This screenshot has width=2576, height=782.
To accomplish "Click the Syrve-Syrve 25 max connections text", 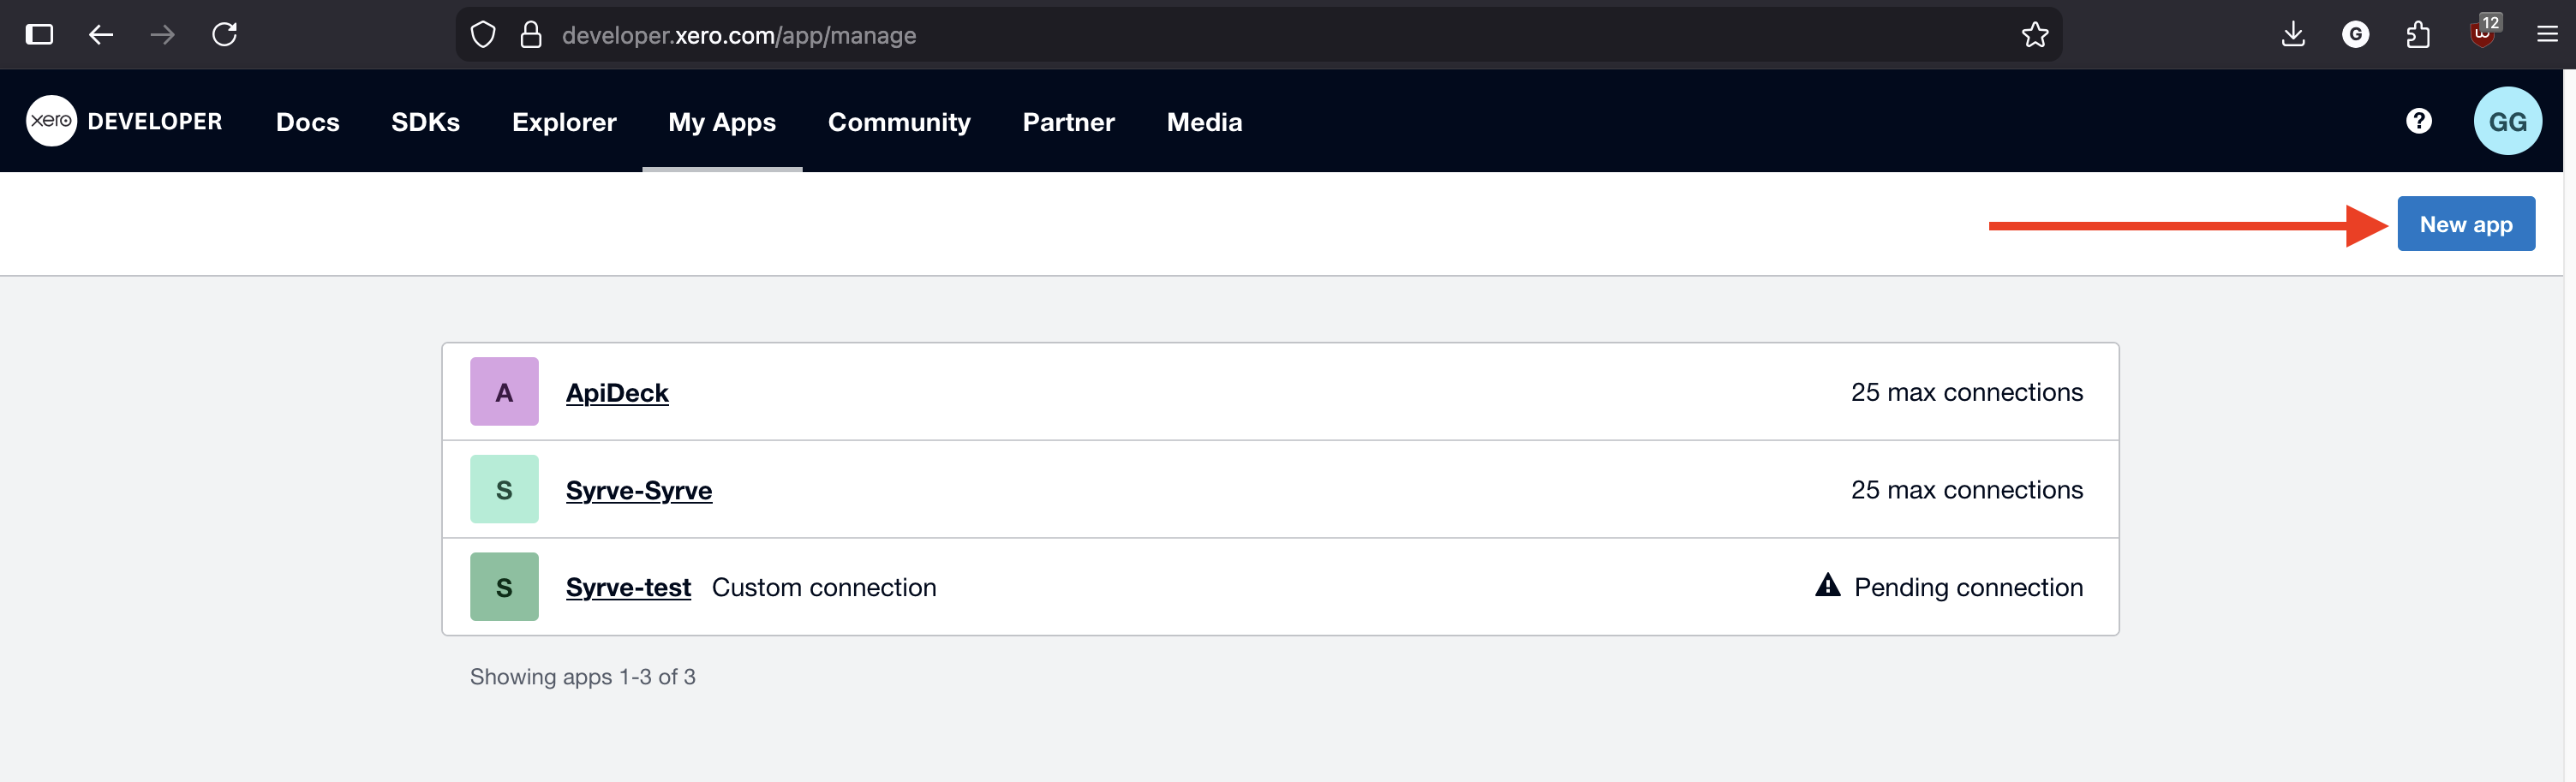I will [x=1966, y=490].
